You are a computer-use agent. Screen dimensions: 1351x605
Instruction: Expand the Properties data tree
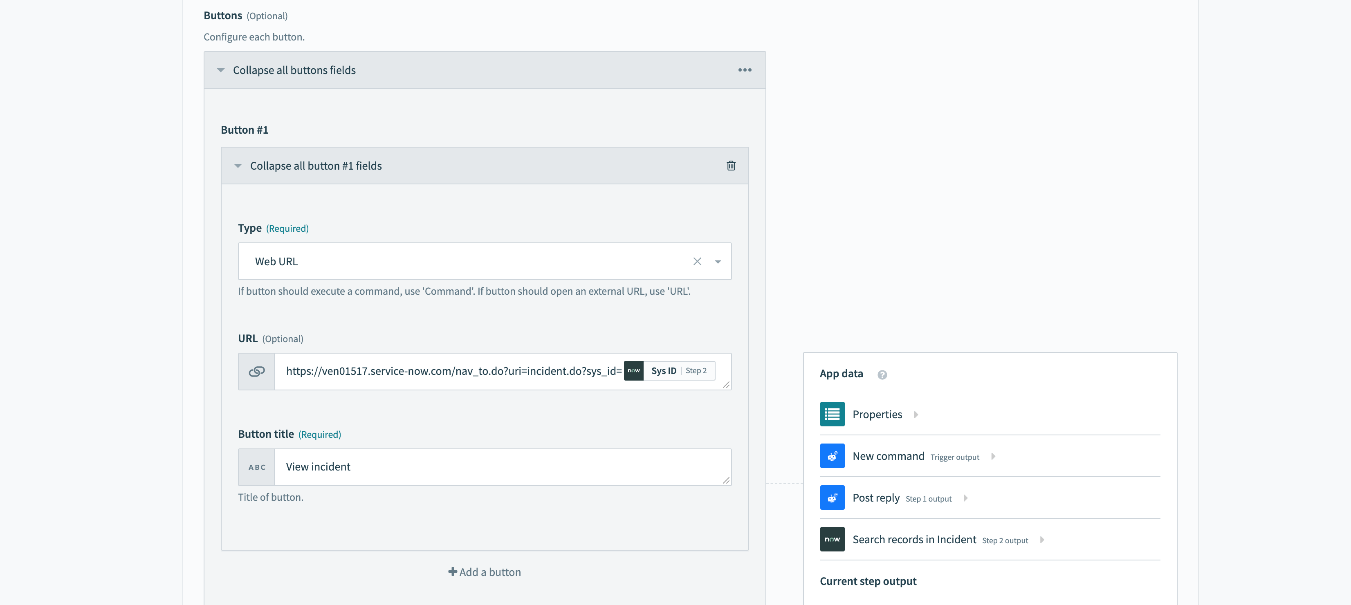(x=916, y=414)
